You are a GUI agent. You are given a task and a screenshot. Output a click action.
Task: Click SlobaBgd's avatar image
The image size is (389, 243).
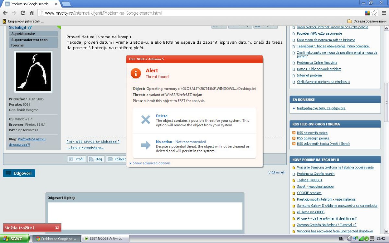tap(33, 72)
